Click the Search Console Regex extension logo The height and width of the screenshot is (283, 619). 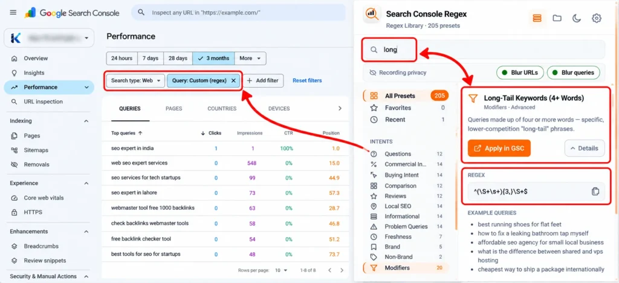click(x=372, y=15)
